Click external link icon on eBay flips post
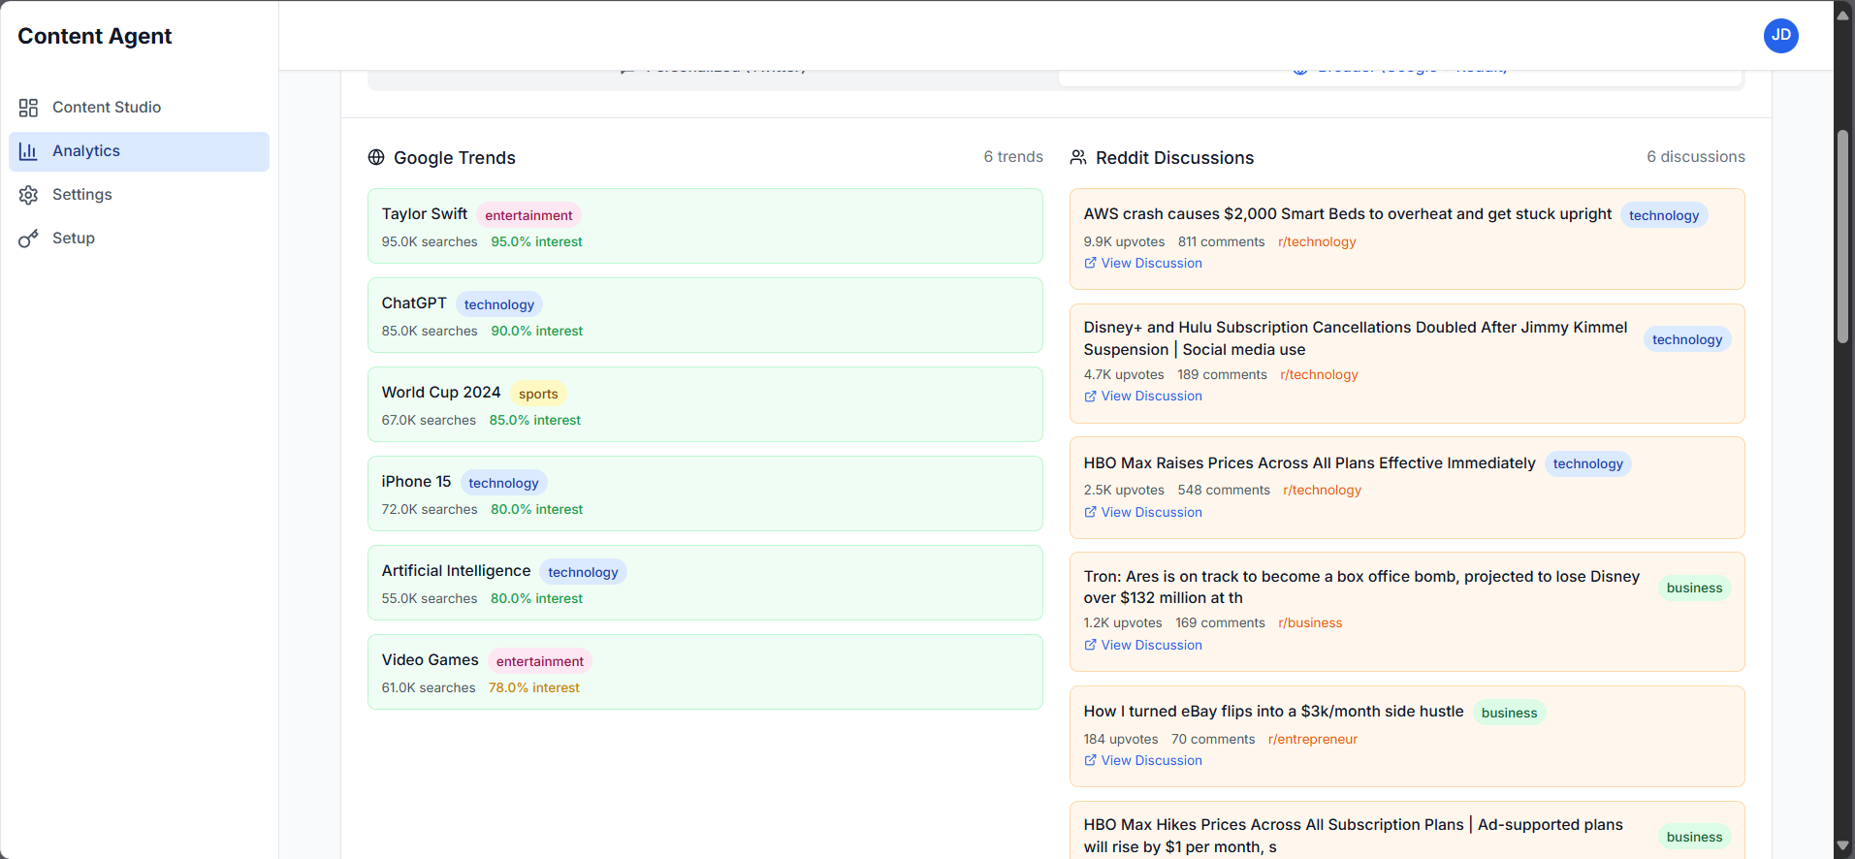The image size is (1855, 859). 1090,760
